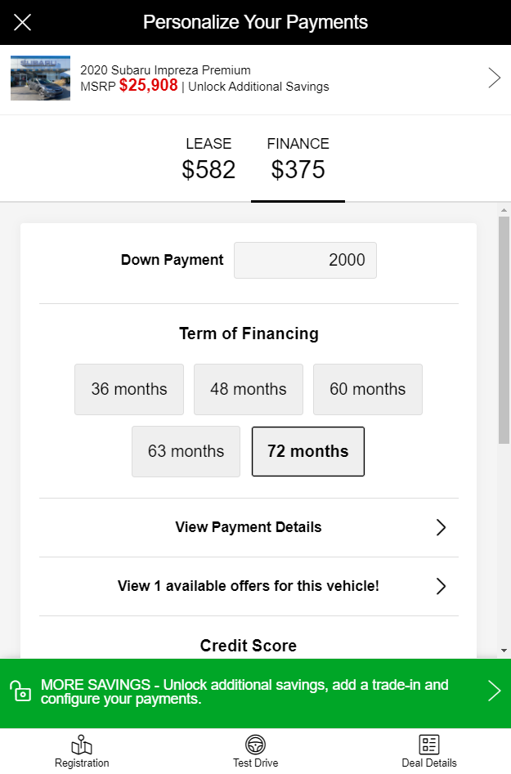The width and height of the screenshot is (511, 774).
Task: Tap the Test Drive steering wheel icon
Action: pos(255,745)
